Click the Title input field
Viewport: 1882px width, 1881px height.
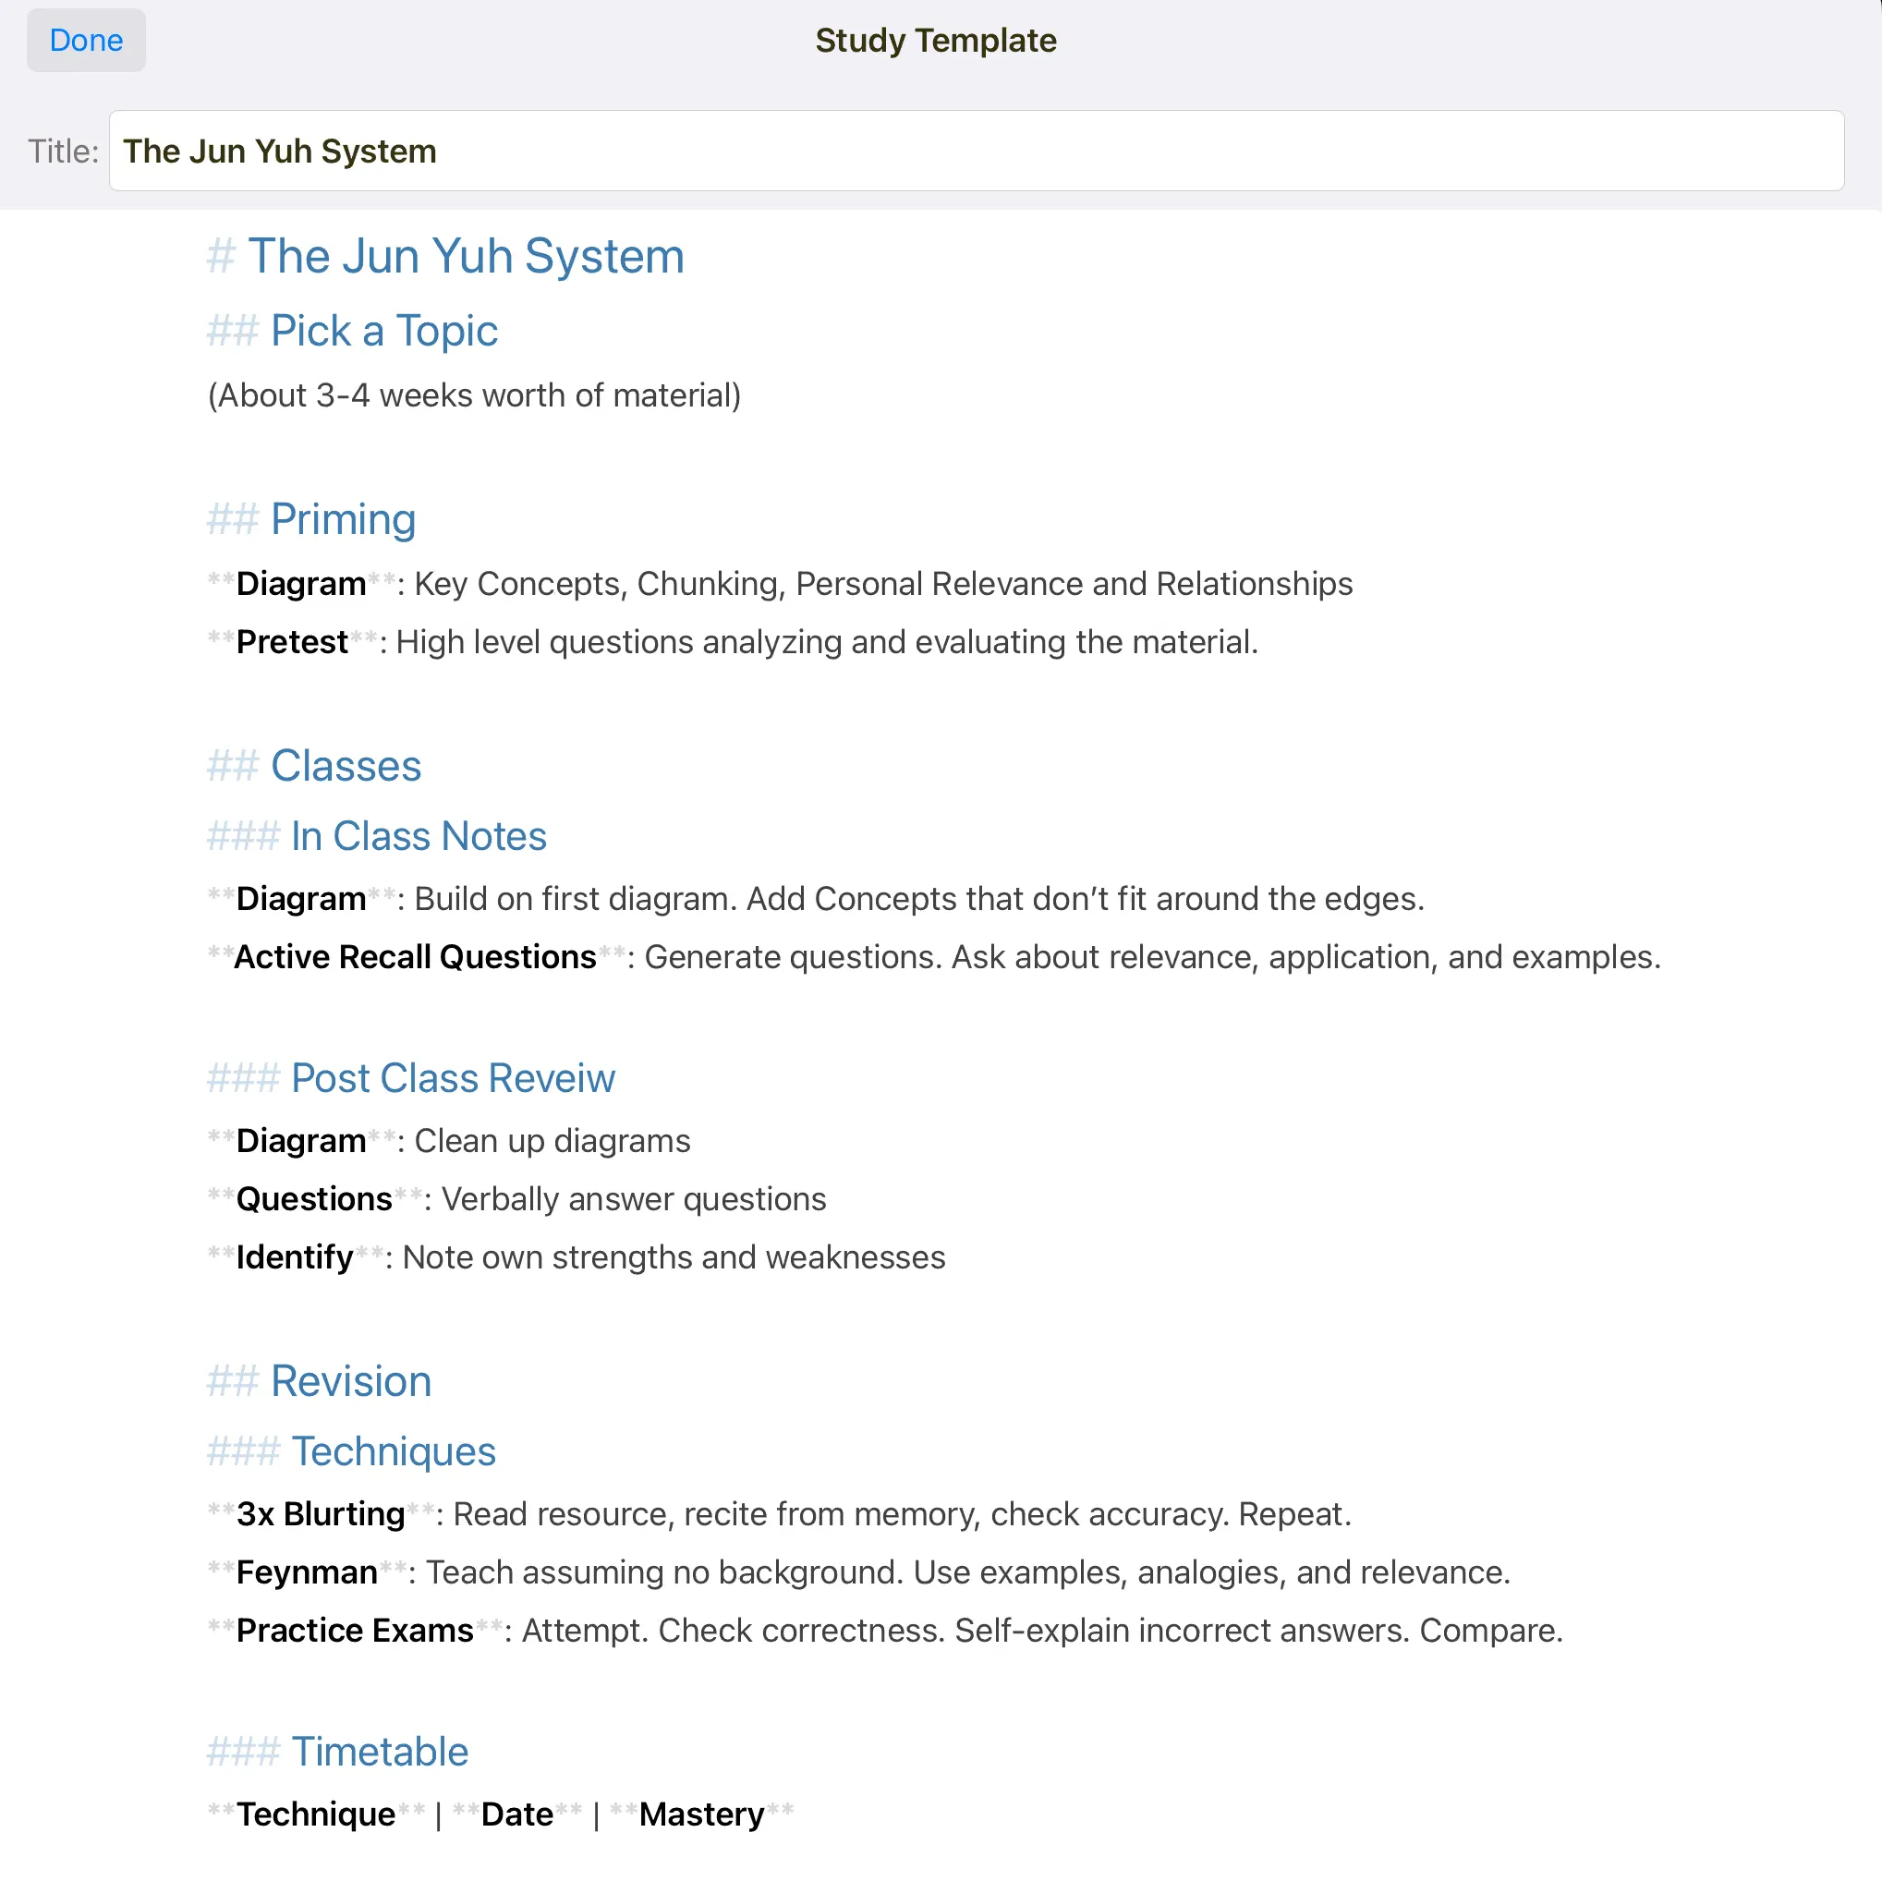(x=976, y=151)
